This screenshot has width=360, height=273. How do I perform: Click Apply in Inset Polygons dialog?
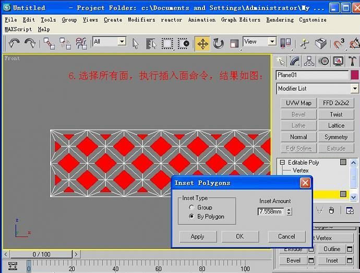click(197, 236)
